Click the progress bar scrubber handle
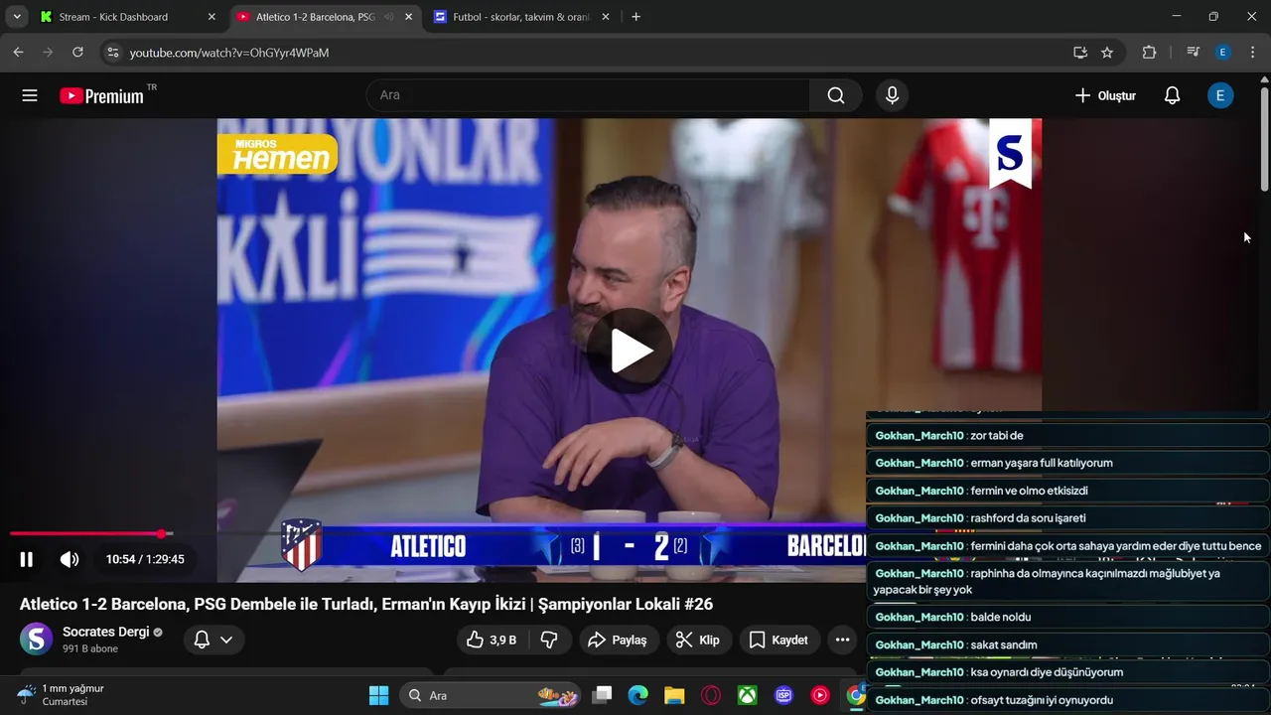Image resolution: width=1271 pixels, height=715 pixels. 163,534
